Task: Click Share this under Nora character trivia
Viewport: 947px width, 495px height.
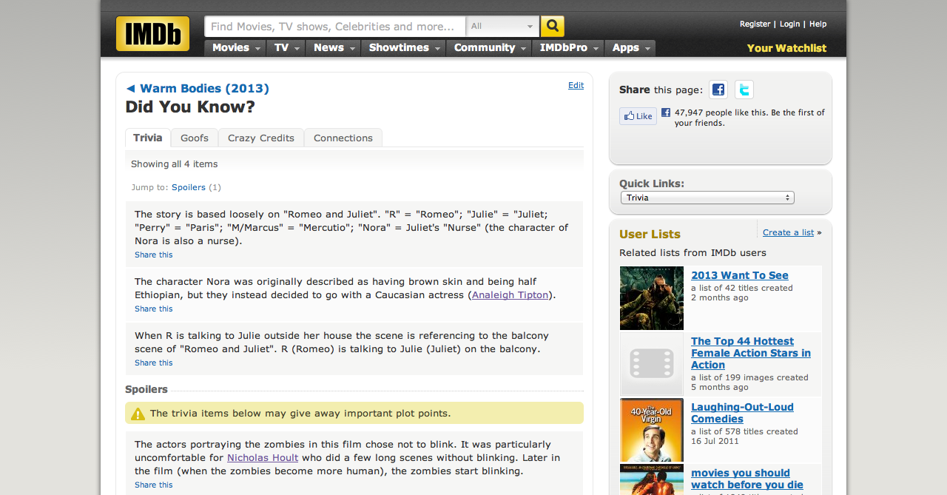Action: pos(154,309)
